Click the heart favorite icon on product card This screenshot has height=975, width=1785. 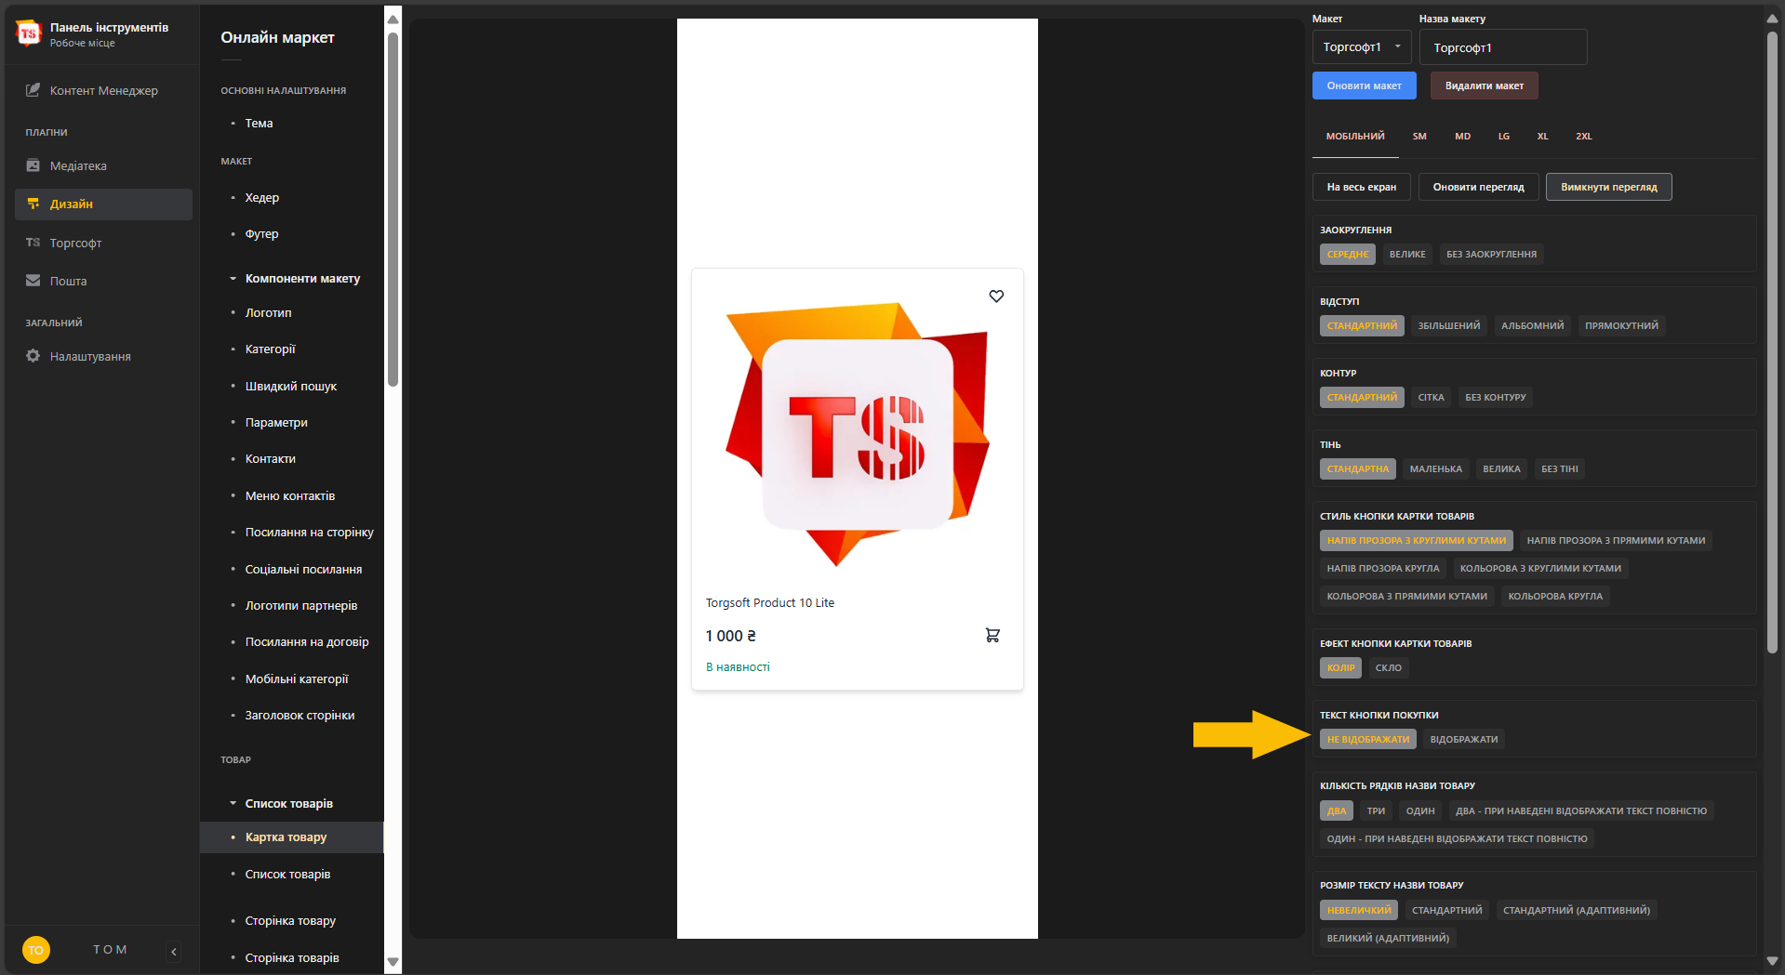click(996, 296)
